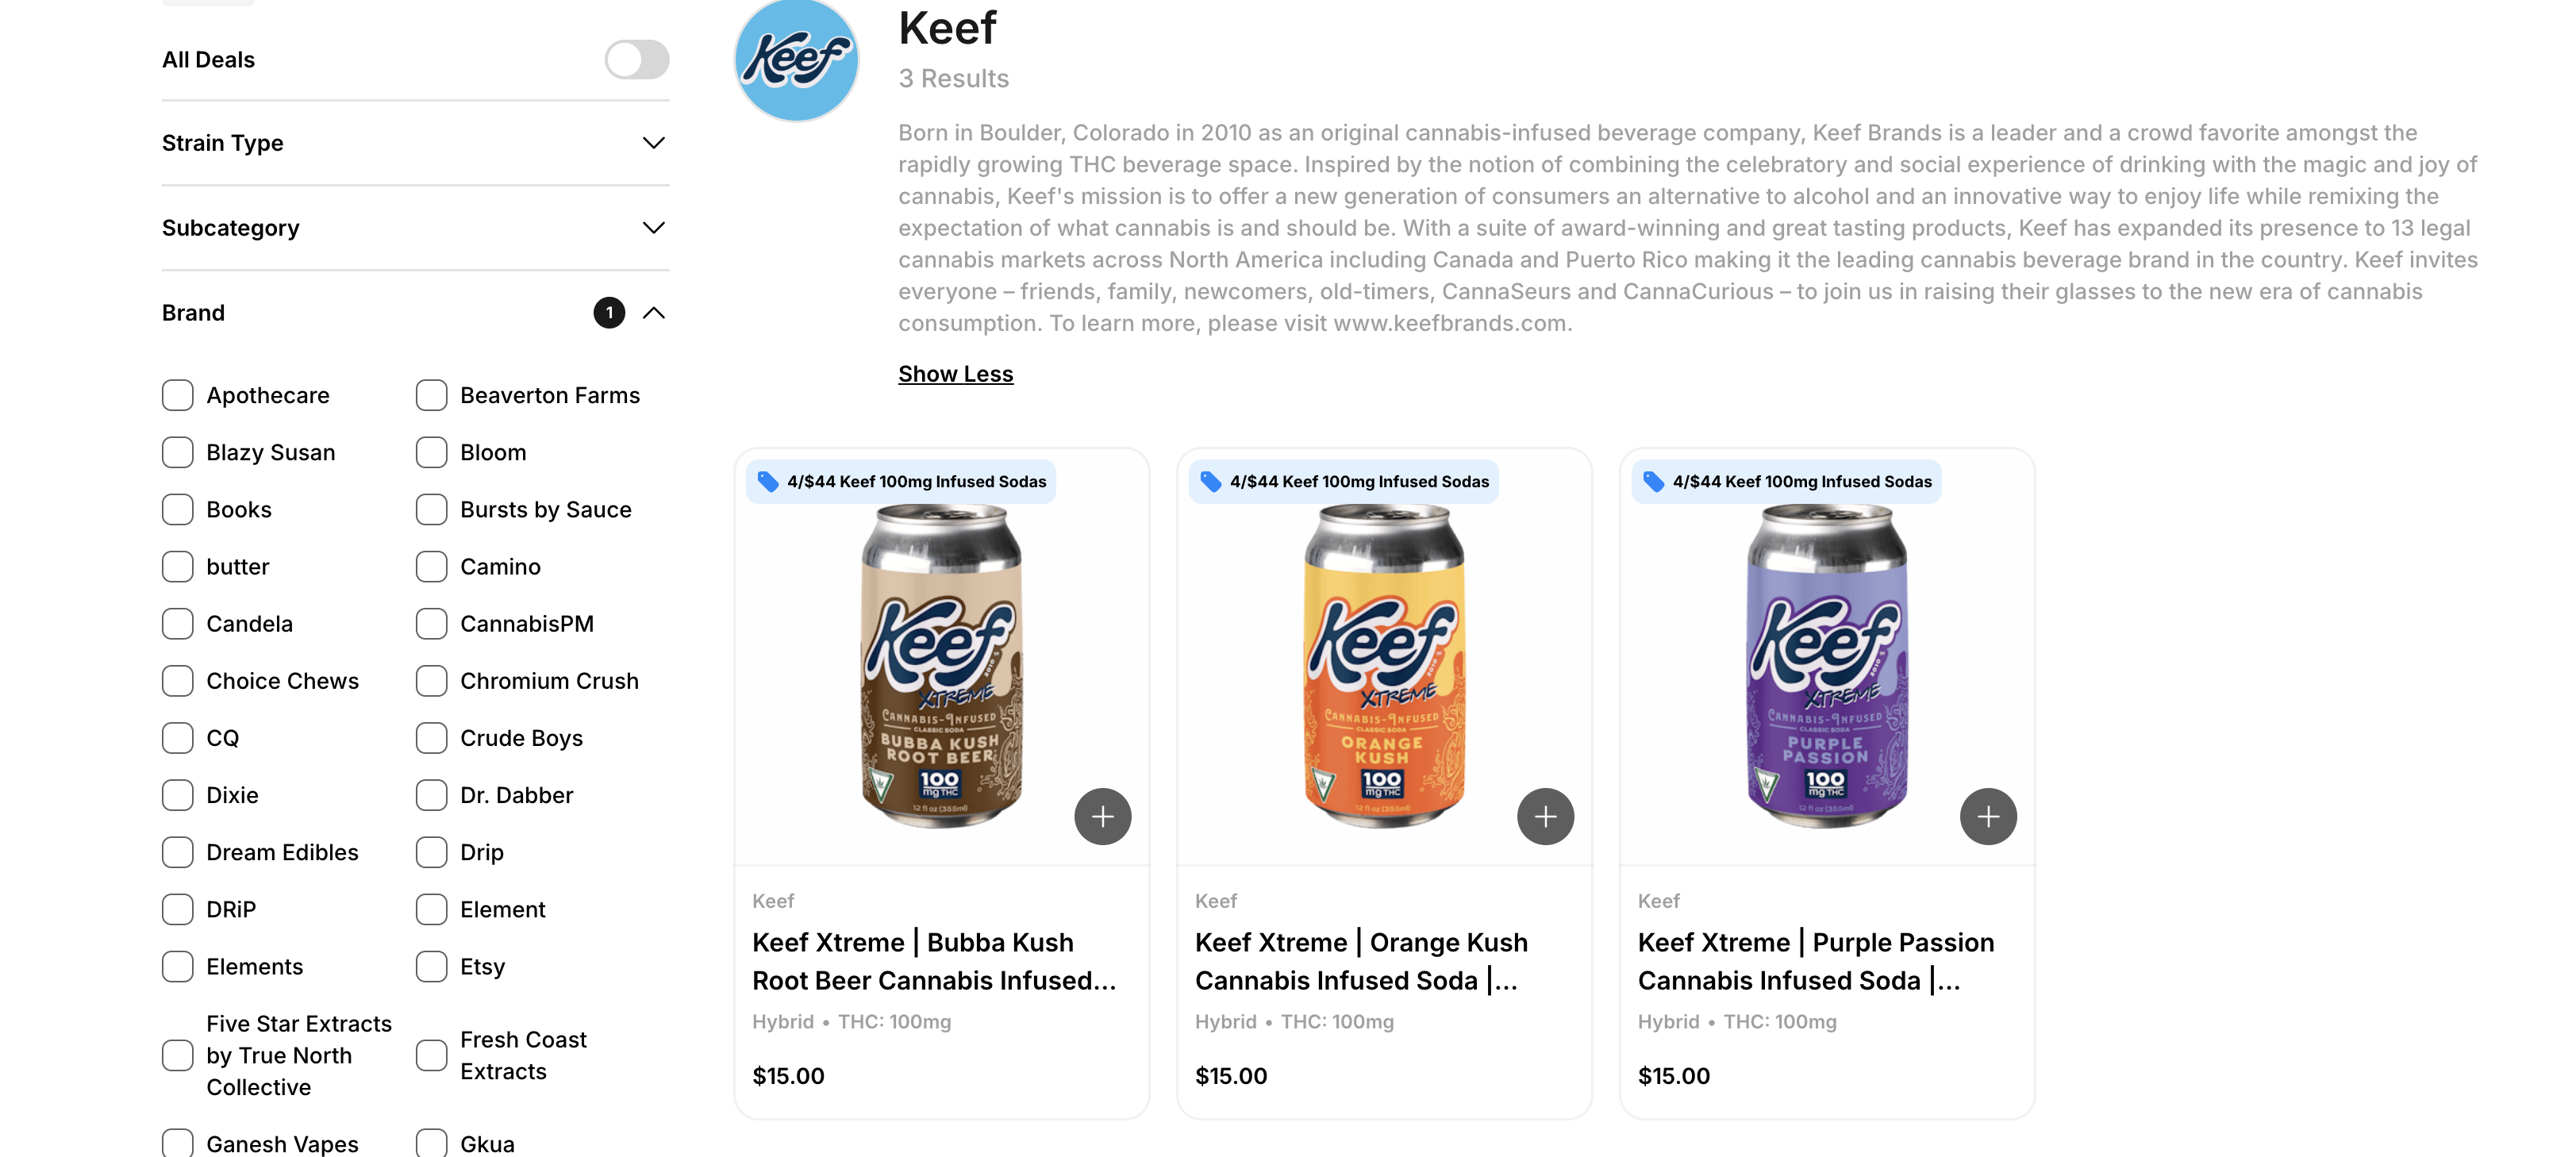Click deal tag on Bubba Kush card
This screenshot has width=2576, height=1157.
click(x=901, y=481)
